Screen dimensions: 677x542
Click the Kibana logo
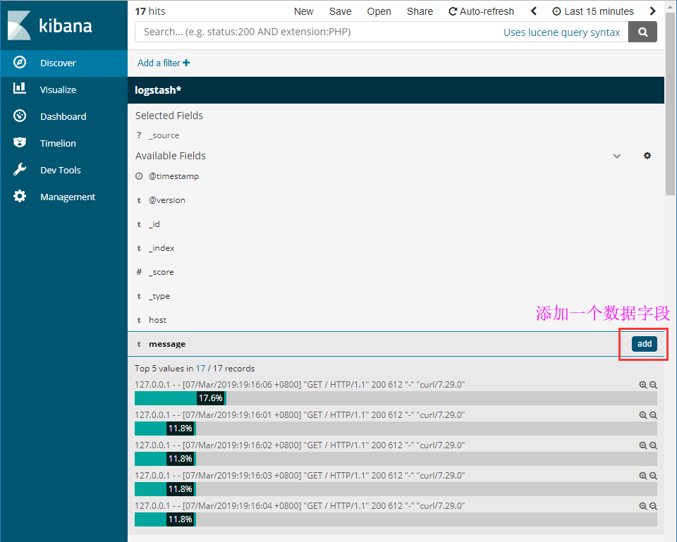point(49,25)
